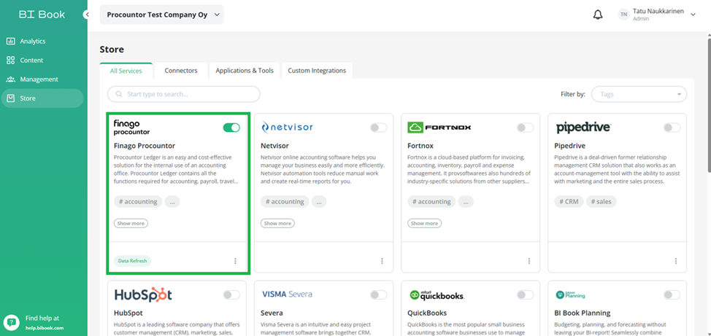Viewport: 711px width, 336px height.
Task: Click the Store bag icon
Action: coord(10,98)
